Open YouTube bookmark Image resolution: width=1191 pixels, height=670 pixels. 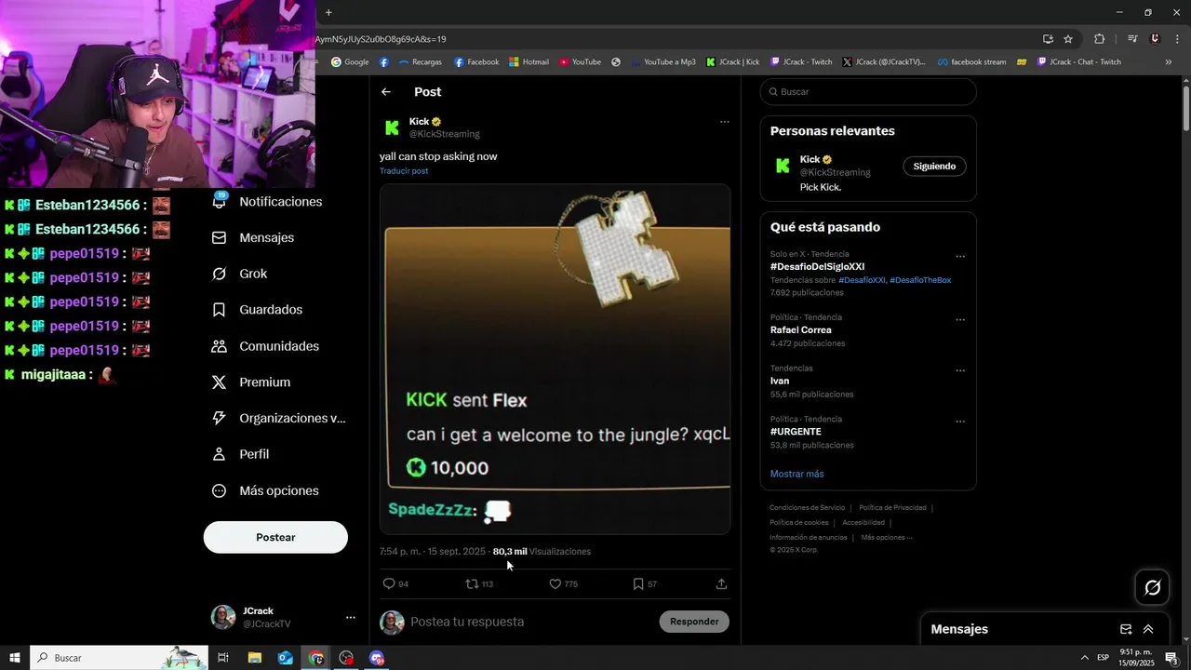[x=580, y=62]
